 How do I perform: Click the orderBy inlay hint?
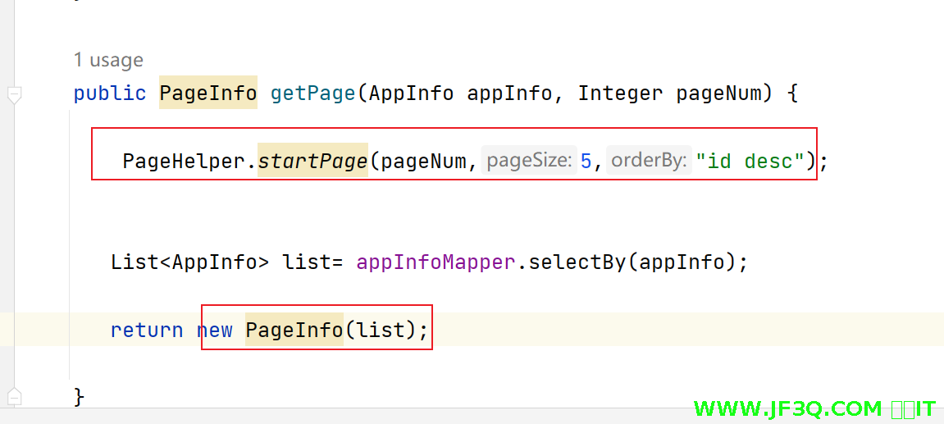649,161
